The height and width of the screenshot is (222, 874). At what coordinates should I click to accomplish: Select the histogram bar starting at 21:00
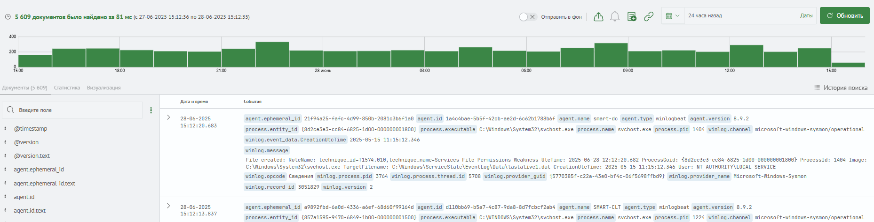coord(238,58)
